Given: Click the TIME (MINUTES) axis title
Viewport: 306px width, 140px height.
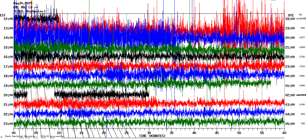Looking at the screenshot, I should [152, 136].
